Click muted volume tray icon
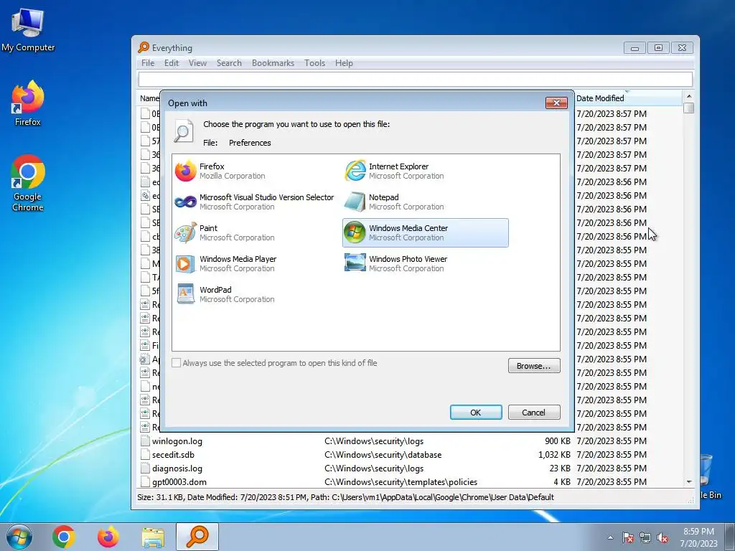This screenshot has width=735, height=551. pyautogui.click(x=663, y=537)
